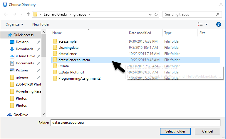Image resolution: width=226 pixels, height=139 pixels.
Task: Click the Refresh button in address bar
Action: click(156, 14)
